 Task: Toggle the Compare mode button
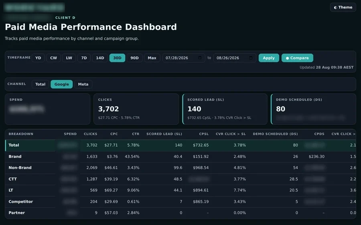[x=297, y=58]
